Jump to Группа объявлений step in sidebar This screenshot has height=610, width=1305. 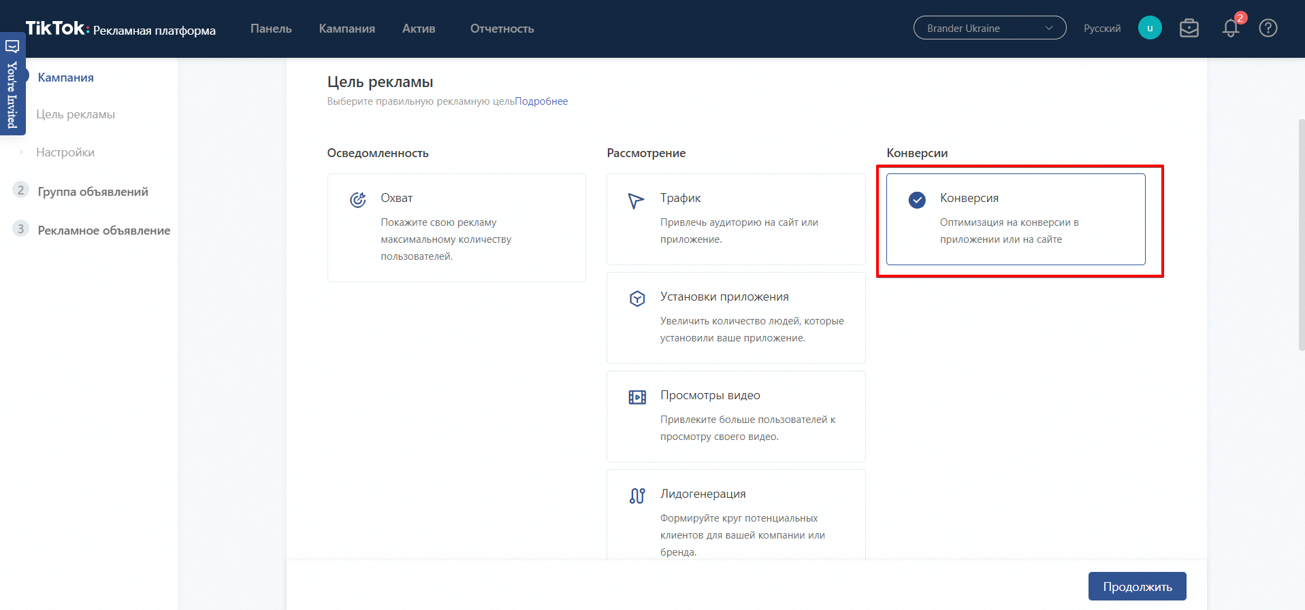[93, 192]
